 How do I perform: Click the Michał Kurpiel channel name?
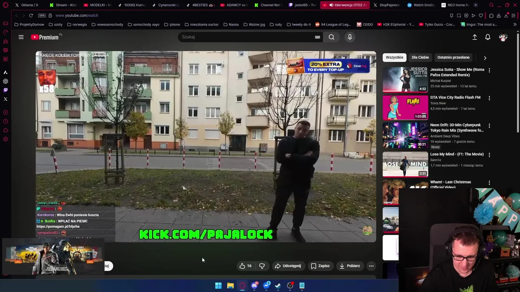[440, 81]
